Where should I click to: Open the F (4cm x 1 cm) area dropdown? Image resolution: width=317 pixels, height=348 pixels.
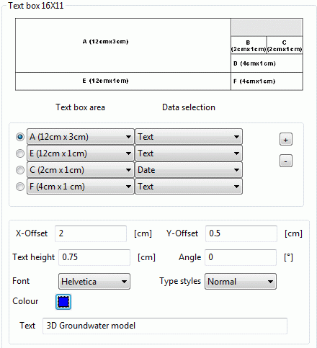coord(81,187)
